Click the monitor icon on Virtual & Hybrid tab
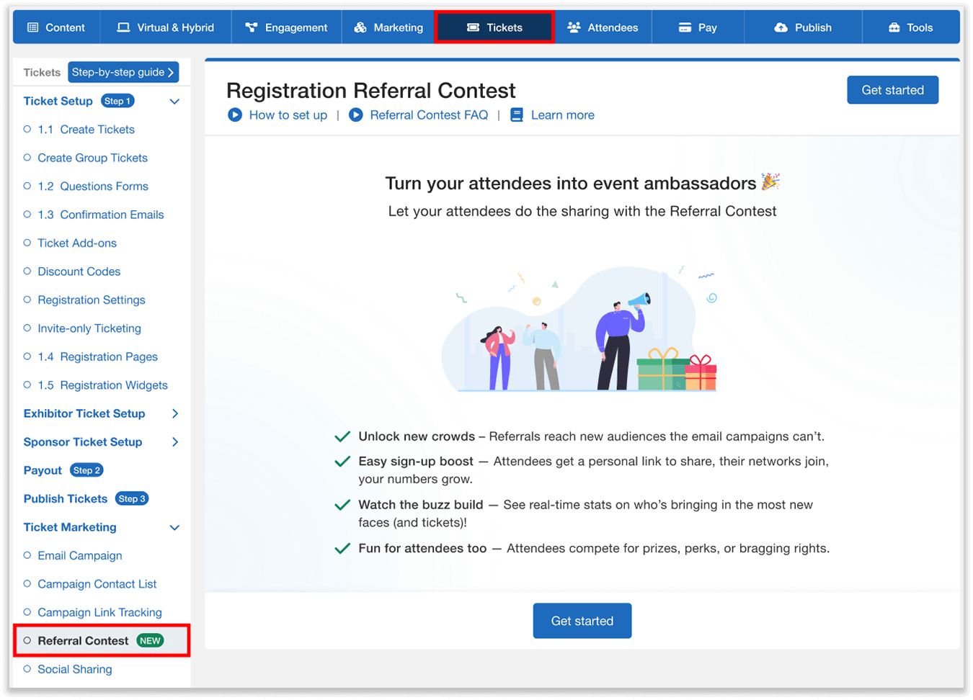 [123, 27]
